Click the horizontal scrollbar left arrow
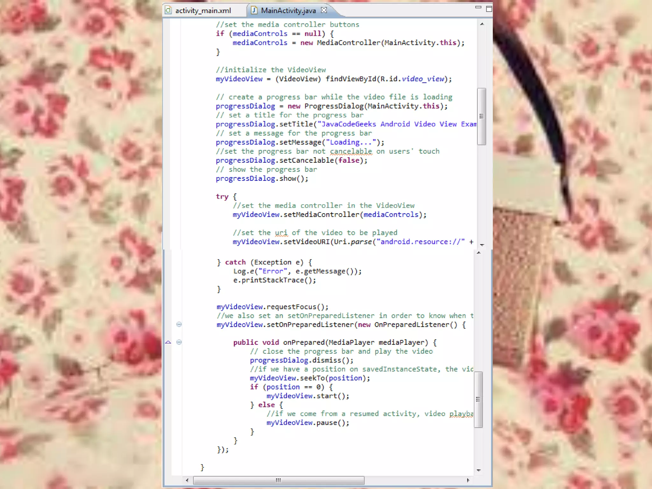Viewport: 652px width, 489px height. click(x=187, y=480)
